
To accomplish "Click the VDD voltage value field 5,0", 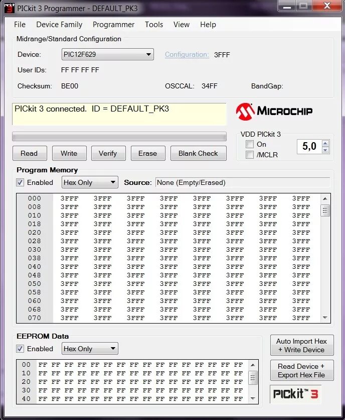I will click(309, 147).
